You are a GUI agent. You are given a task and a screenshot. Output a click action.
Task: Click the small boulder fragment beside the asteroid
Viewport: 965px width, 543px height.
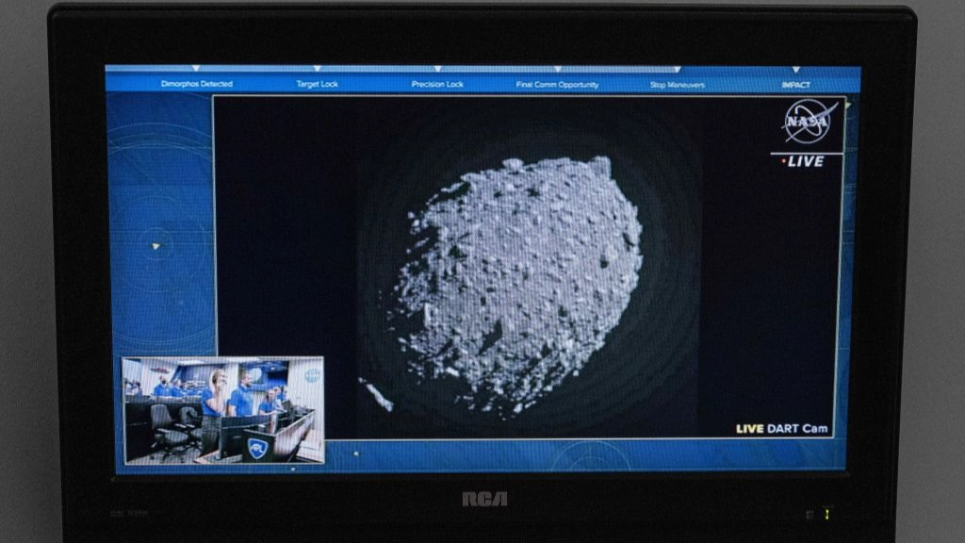(x=376, y=395)
